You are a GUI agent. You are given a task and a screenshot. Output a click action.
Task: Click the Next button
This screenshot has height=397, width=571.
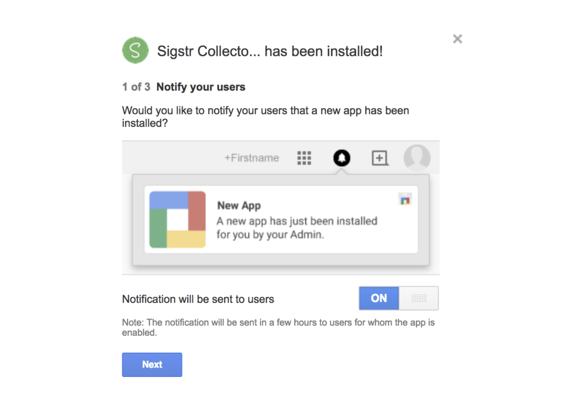[152, 365]
